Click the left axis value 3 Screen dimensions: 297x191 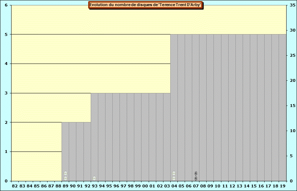pyautogui.click(x=6, y=93)
